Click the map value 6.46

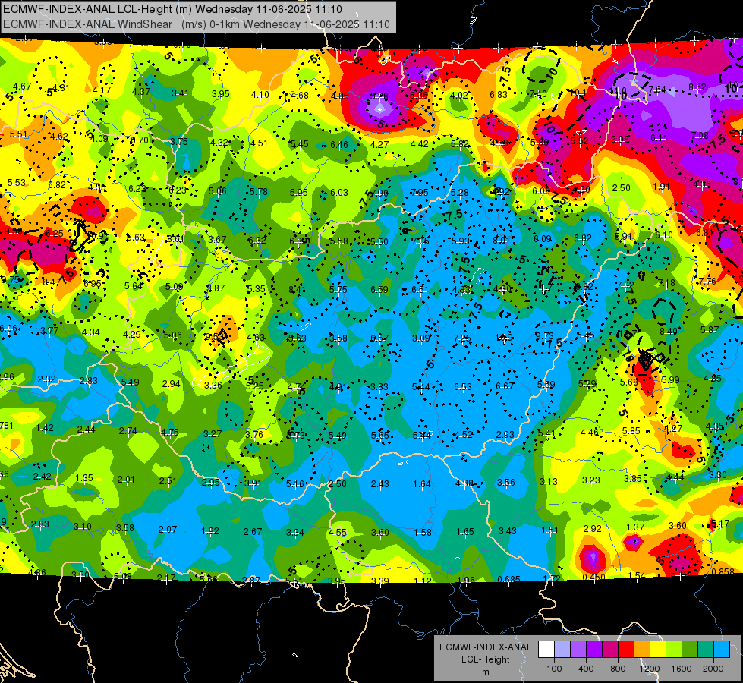coord(338,144)
